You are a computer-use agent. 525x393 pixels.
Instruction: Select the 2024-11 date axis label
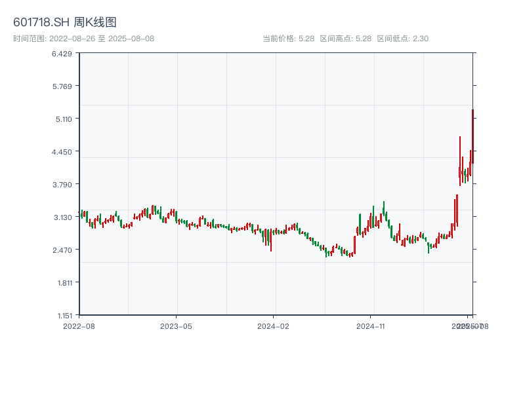pos(371,326)
